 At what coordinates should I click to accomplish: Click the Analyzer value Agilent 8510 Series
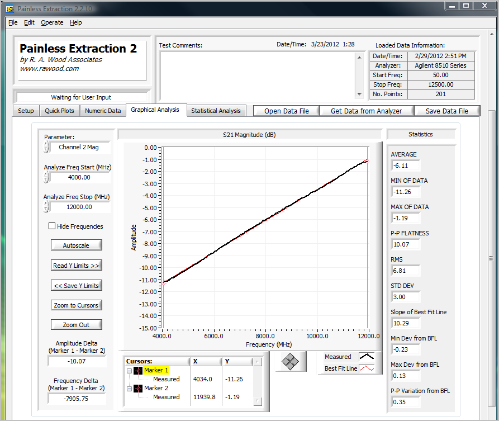click(441, 65)
